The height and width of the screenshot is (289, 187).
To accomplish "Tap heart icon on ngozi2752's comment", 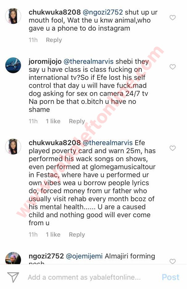I will coord(172,261).
